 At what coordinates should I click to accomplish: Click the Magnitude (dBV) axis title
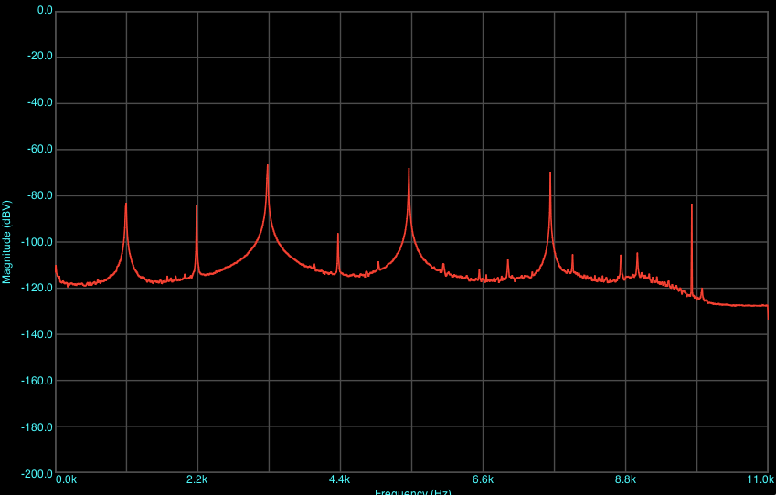pos(6,242)
